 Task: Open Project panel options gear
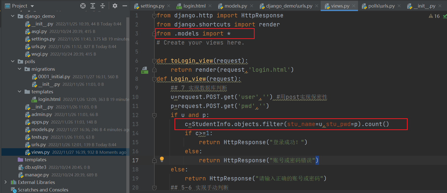(x=115, y=6)
